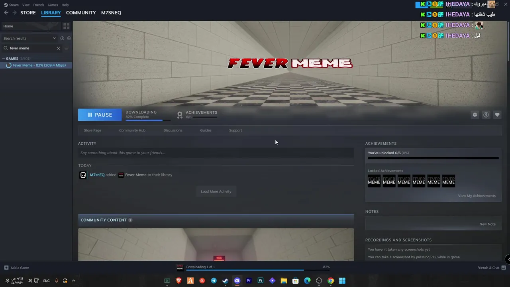510x287 pixels.
Task: Click the first locked achievement icon
Action: tap(374, 182)
